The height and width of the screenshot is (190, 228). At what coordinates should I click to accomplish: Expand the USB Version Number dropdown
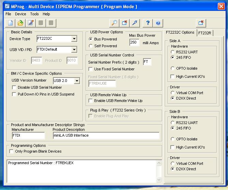pos(77,81)
